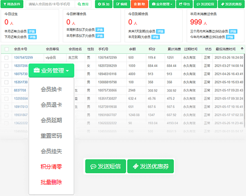
Task: Sort by the 最后消费时间 column arrow
Action: pos(242,48)
